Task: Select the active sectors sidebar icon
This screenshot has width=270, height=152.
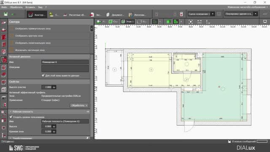Action: (4, 60)
